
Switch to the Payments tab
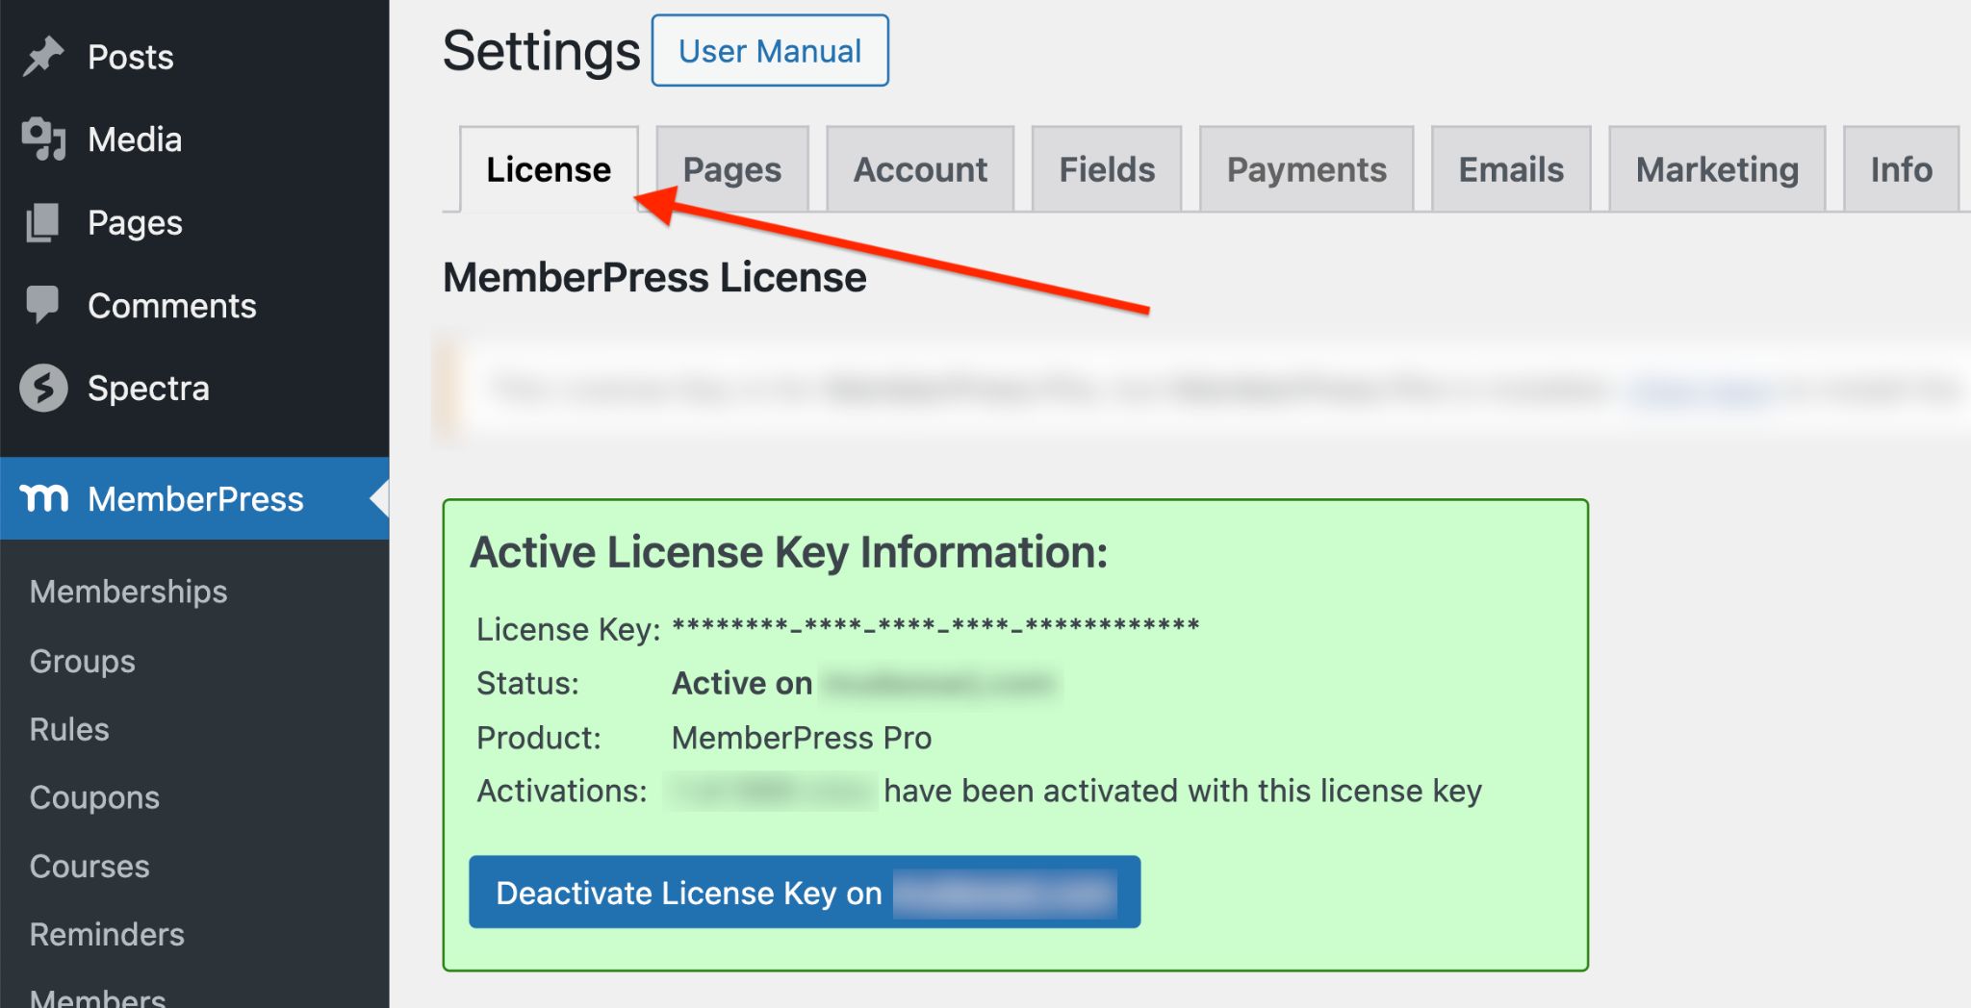pyautogui.click(x=1306, y=169)
